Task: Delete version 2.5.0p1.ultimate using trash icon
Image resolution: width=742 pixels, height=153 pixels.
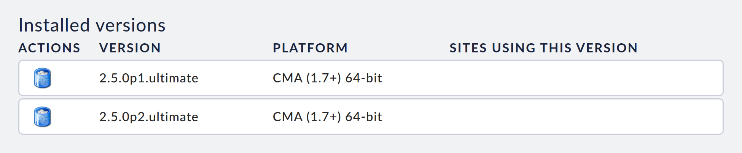Action: (42, 78)
